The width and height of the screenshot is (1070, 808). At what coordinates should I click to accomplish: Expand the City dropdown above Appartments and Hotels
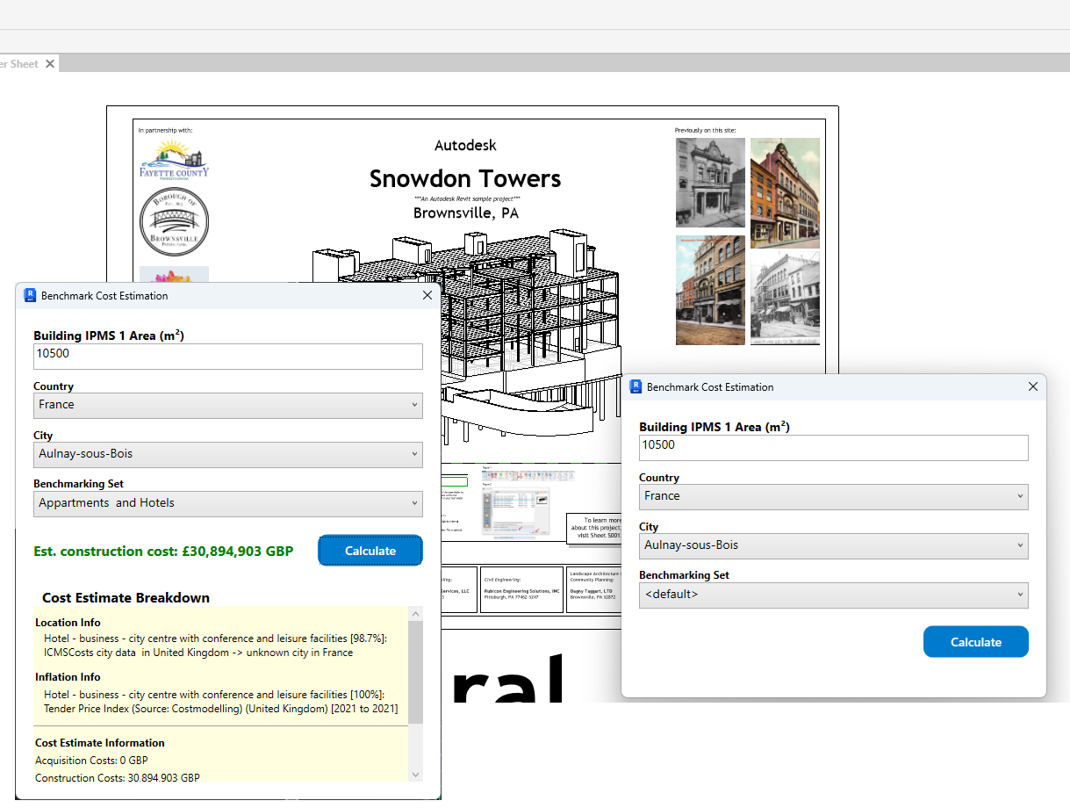[x=228, y=454]
